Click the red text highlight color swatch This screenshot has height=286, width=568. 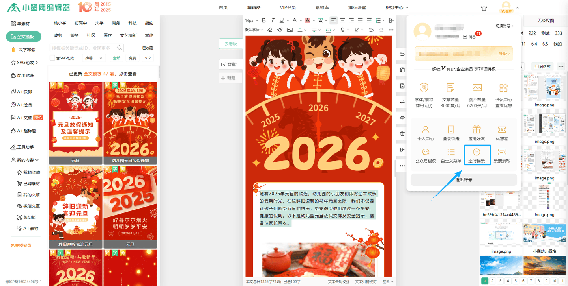pos(307,20)
